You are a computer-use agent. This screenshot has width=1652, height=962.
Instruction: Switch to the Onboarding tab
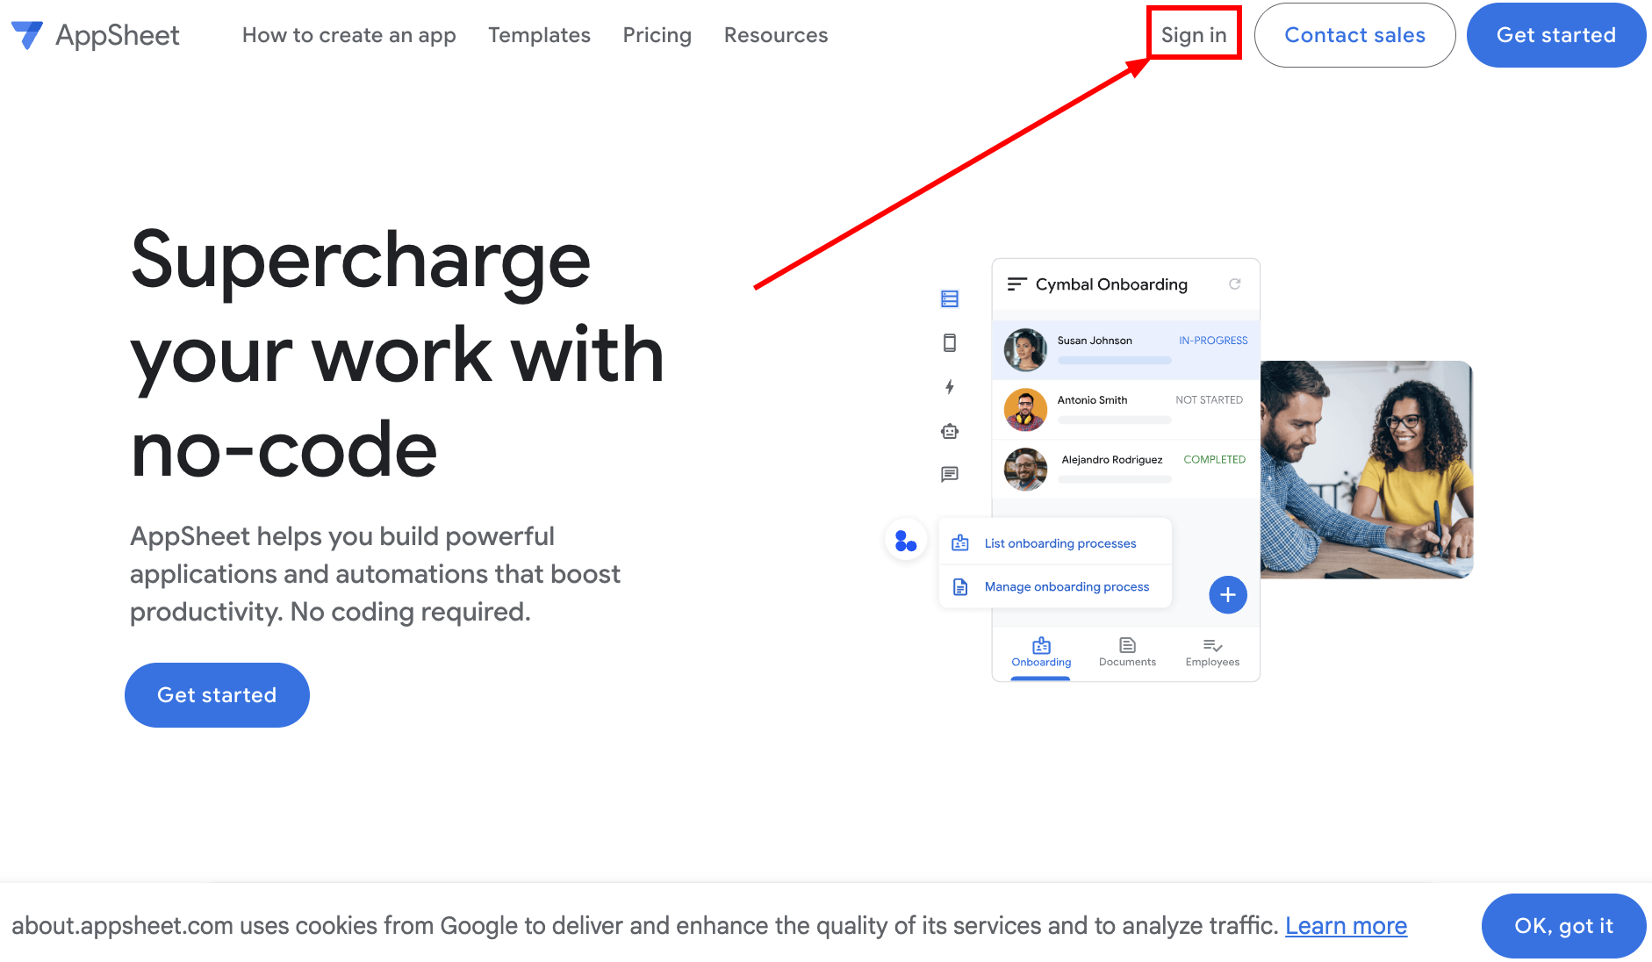[x=1041, y=653]
